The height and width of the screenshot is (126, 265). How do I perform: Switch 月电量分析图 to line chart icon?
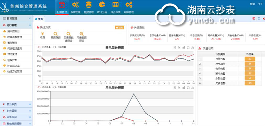click(179, 88)
